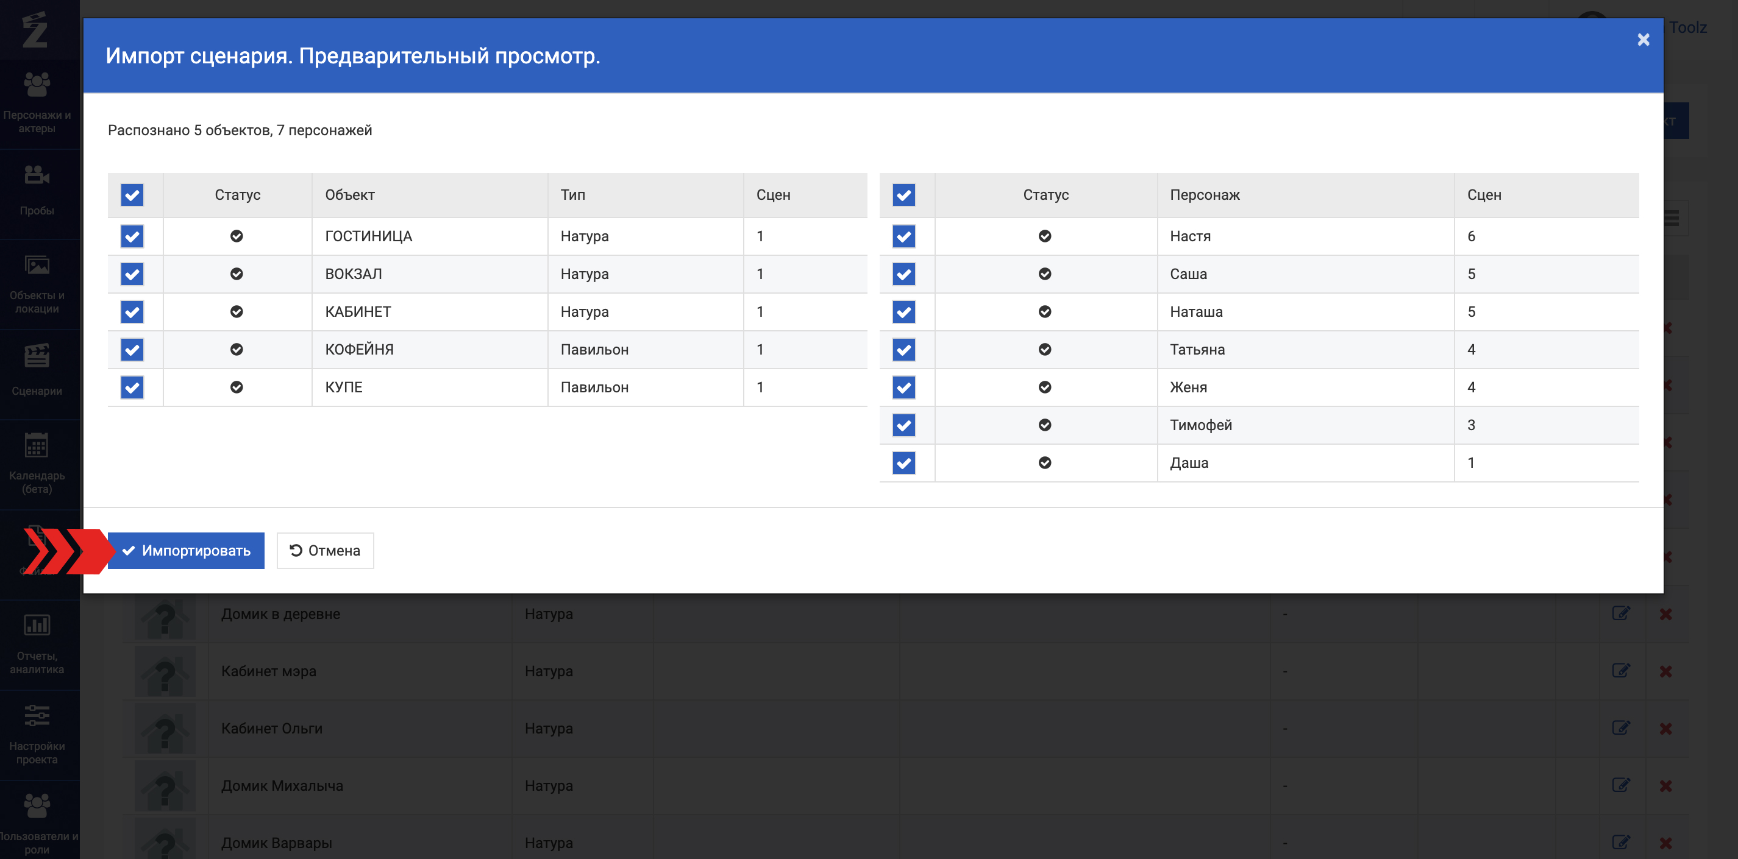Uncheck the Настя row checkbox
Image resolution: width=1738 pixels, height=859 pixels.
pyautogui.click(x=903, y=236)
